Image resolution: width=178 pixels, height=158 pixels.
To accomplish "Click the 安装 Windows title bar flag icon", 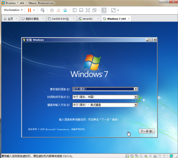I will coord(24,40).
